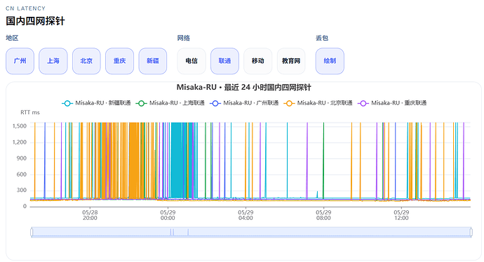Toggle the 重庆 region filter

tap(119, 61)
